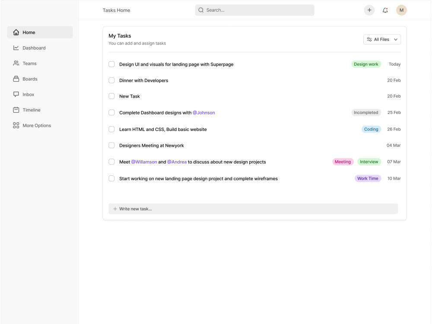Screen dimensions: 432x324
Task: Click the Dashboard chart icon
Action: coord(16,48)
